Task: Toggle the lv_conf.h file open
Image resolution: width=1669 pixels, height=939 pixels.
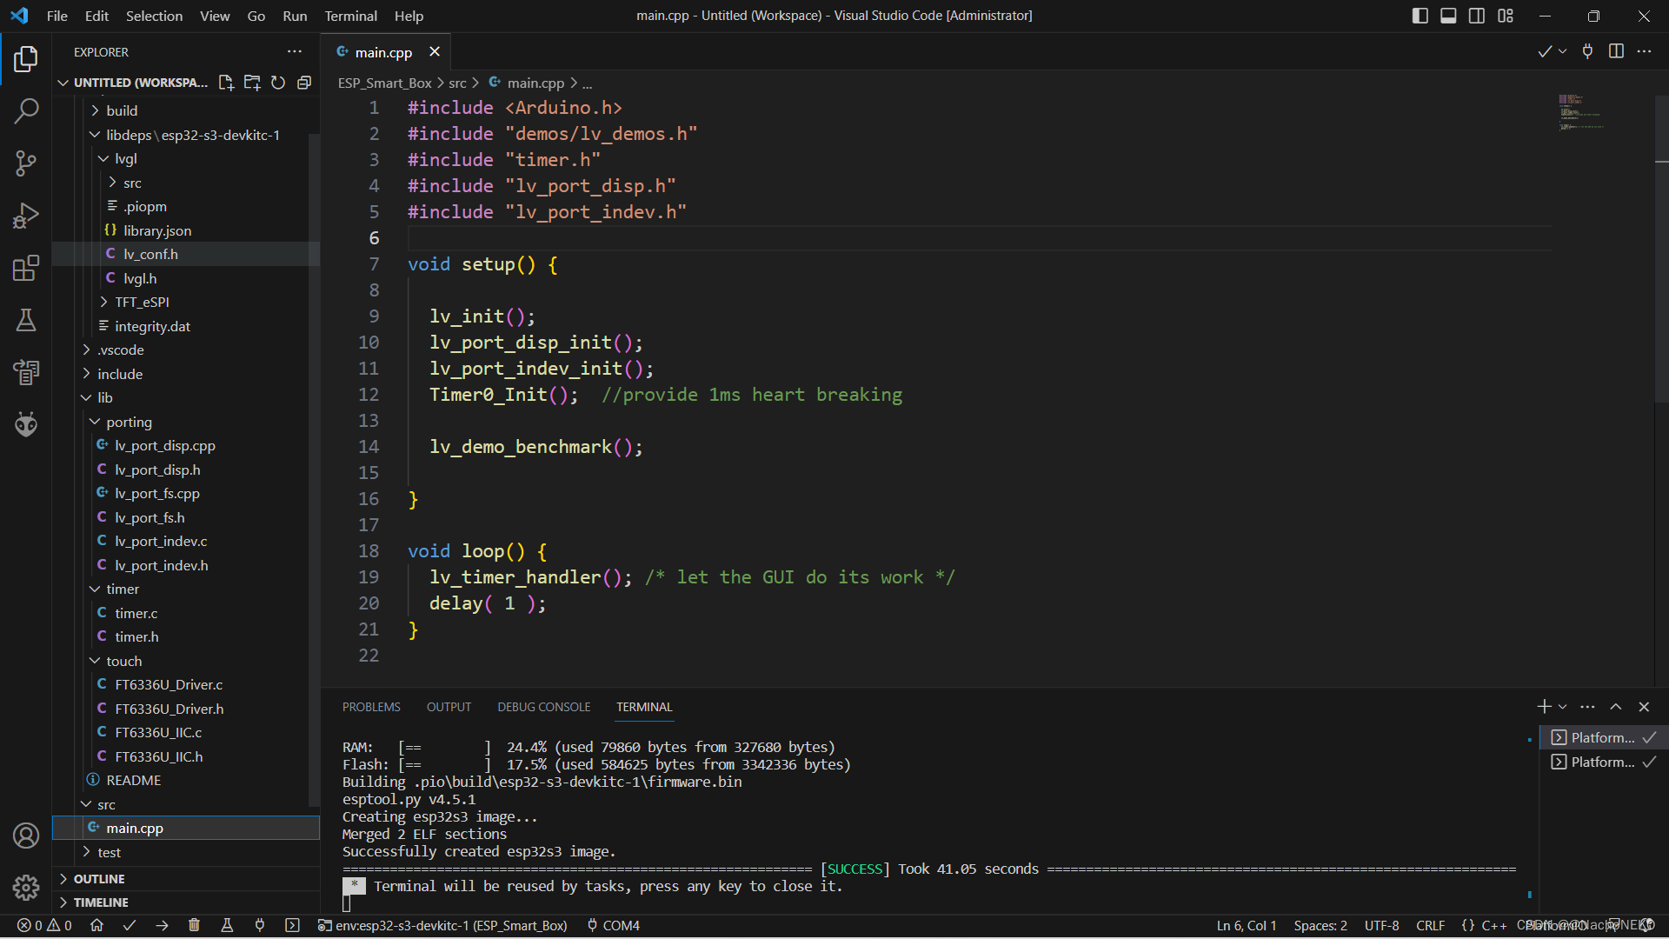Action: coord(150,253)
